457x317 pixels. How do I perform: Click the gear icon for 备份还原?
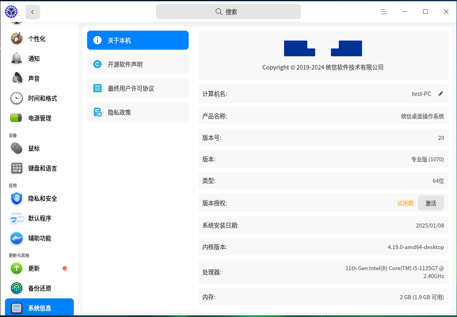pyautogui.click(x=17, y=288)
